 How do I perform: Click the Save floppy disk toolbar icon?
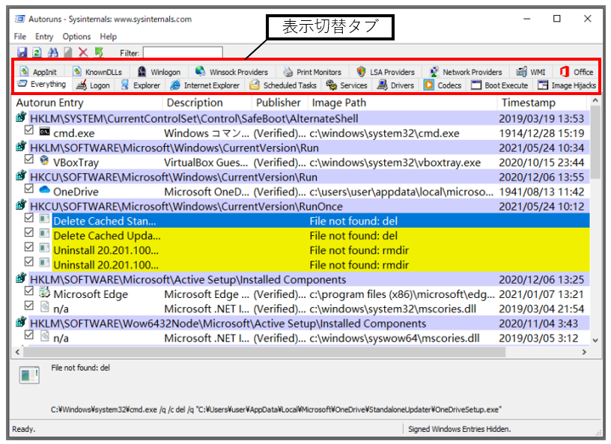[22, 52]
